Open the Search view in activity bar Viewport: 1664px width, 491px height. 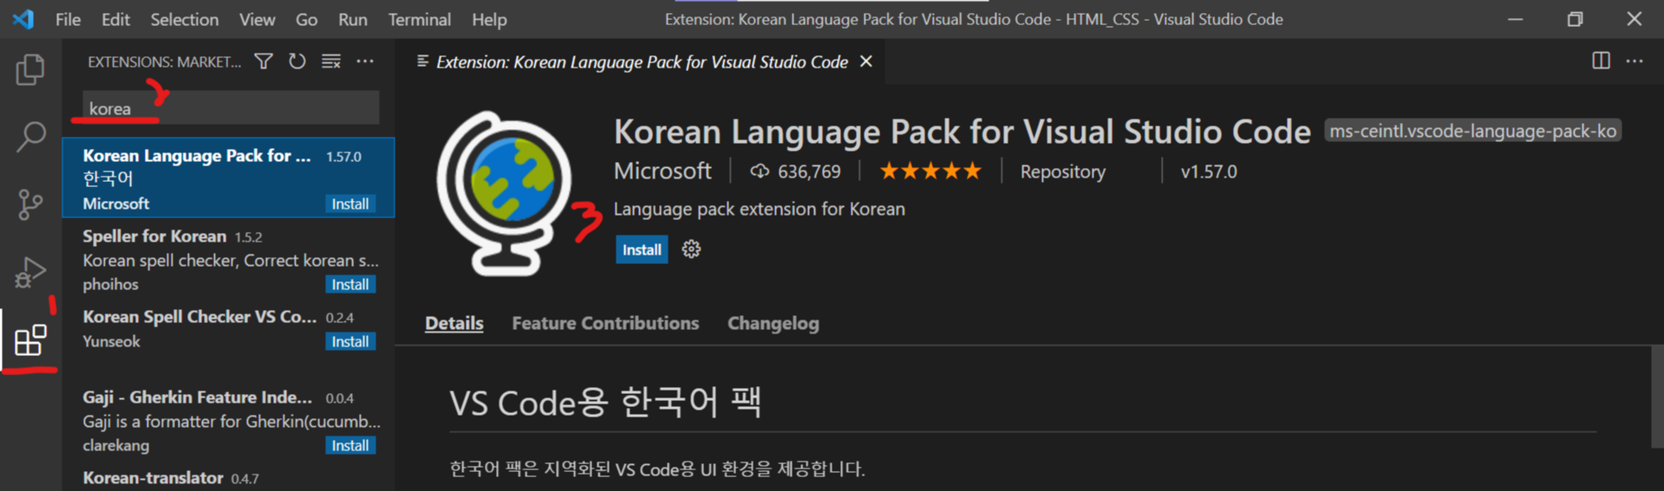click(x=30, y=137)
